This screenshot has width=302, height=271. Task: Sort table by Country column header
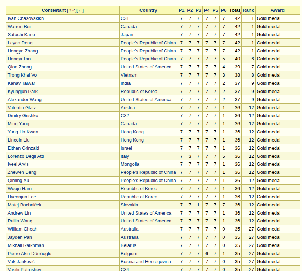click(148, 10)
